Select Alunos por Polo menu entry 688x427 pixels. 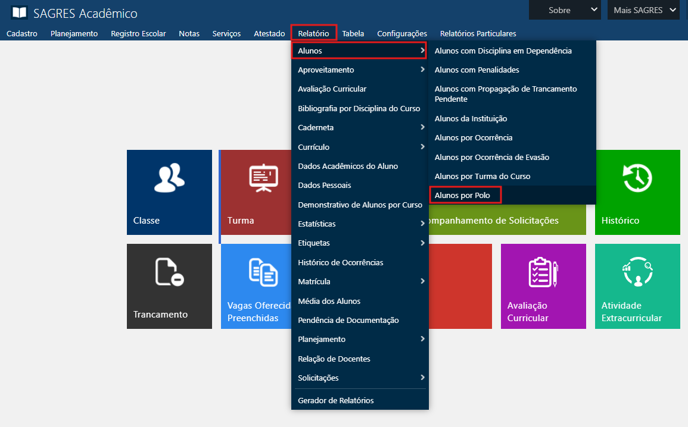point(462,195)
